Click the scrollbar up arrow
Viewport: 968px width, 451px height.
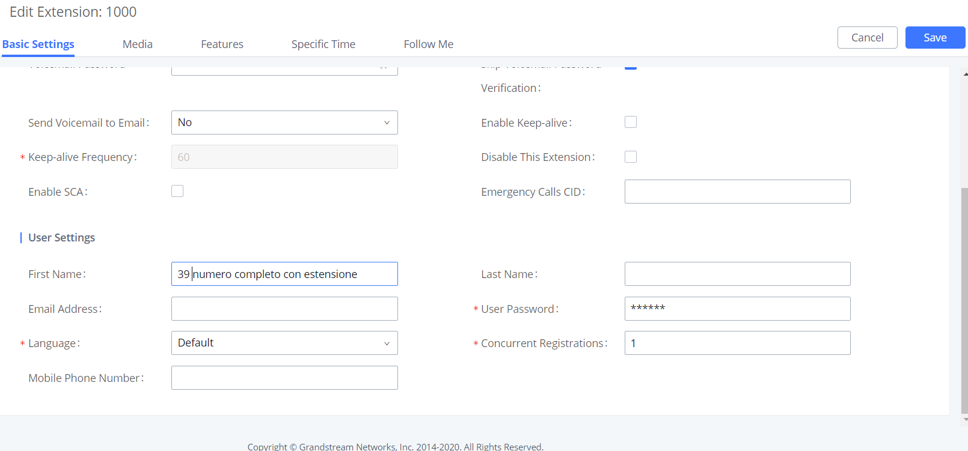(966, 74)
